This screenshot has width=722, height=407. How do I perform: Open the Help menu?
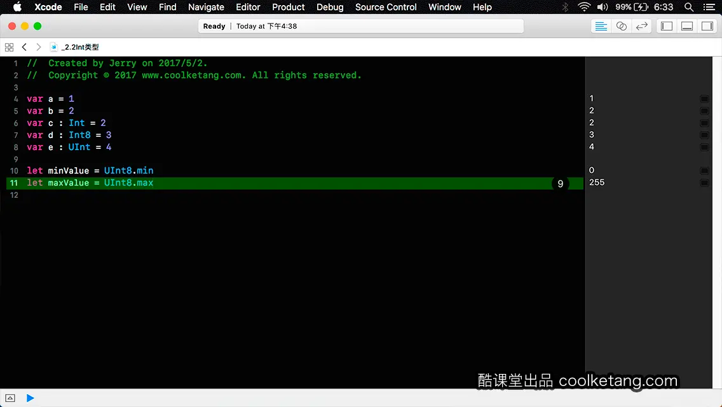coord(482,7)
